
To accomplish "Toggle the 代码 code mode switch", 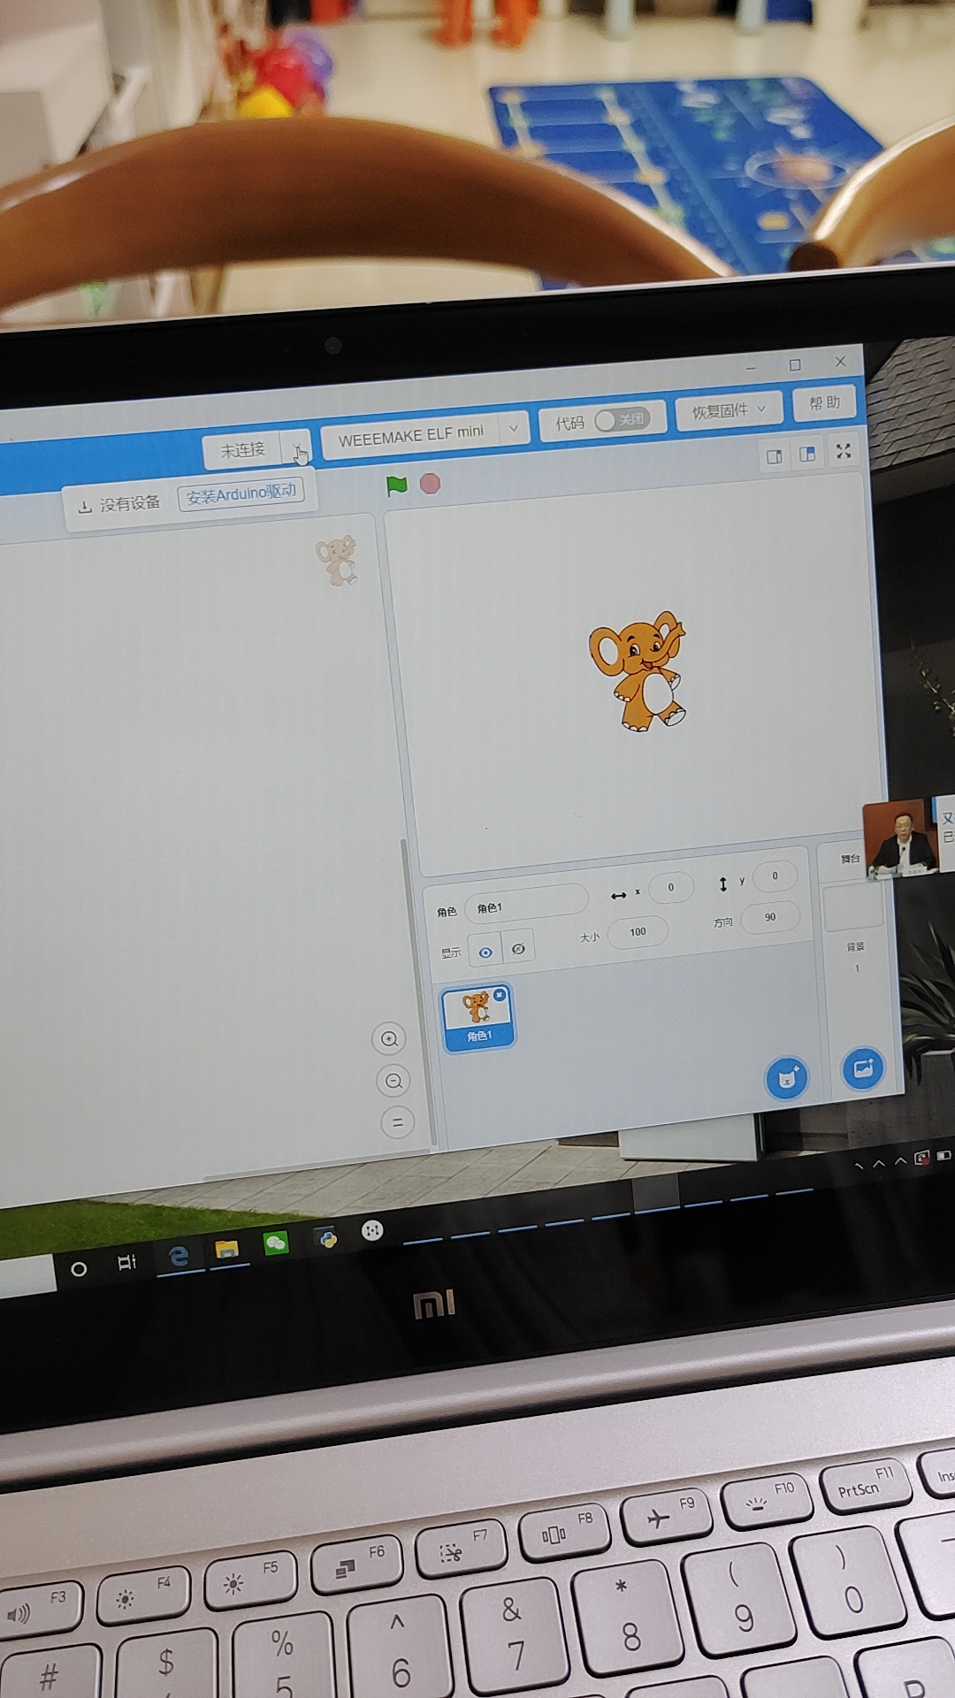I will (x=623, y=419).
